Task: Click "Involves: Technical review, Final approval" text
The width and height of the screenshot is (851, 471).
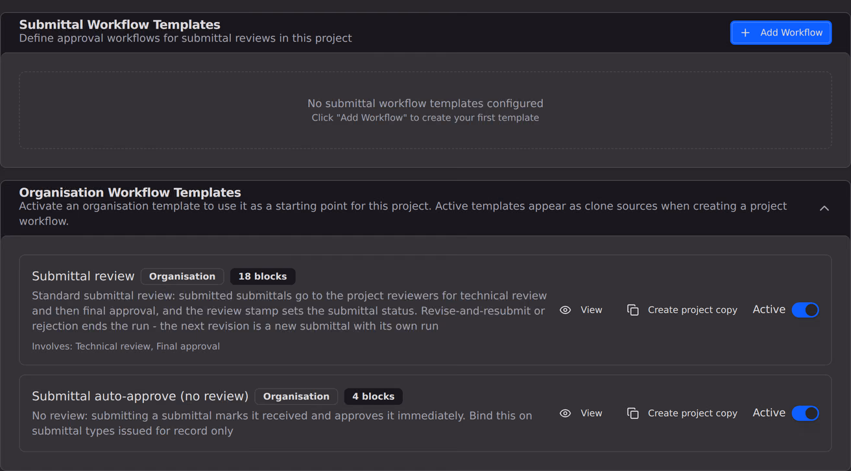Action: point(126,346)
